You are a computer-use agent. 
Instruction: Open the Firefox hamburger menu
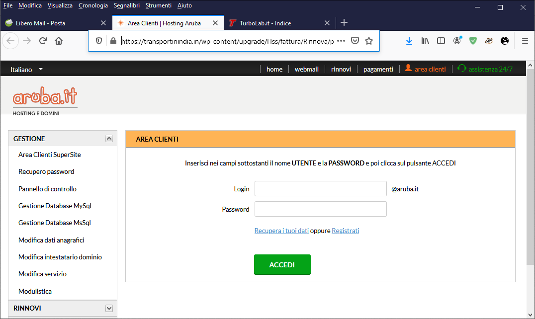click(525, 41)
